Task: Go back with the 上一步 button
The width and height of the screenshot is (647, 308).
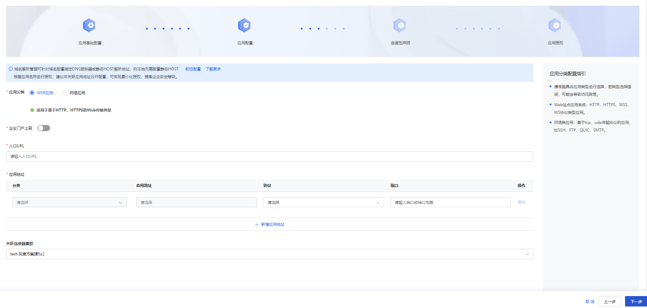Action: (610, 301)
